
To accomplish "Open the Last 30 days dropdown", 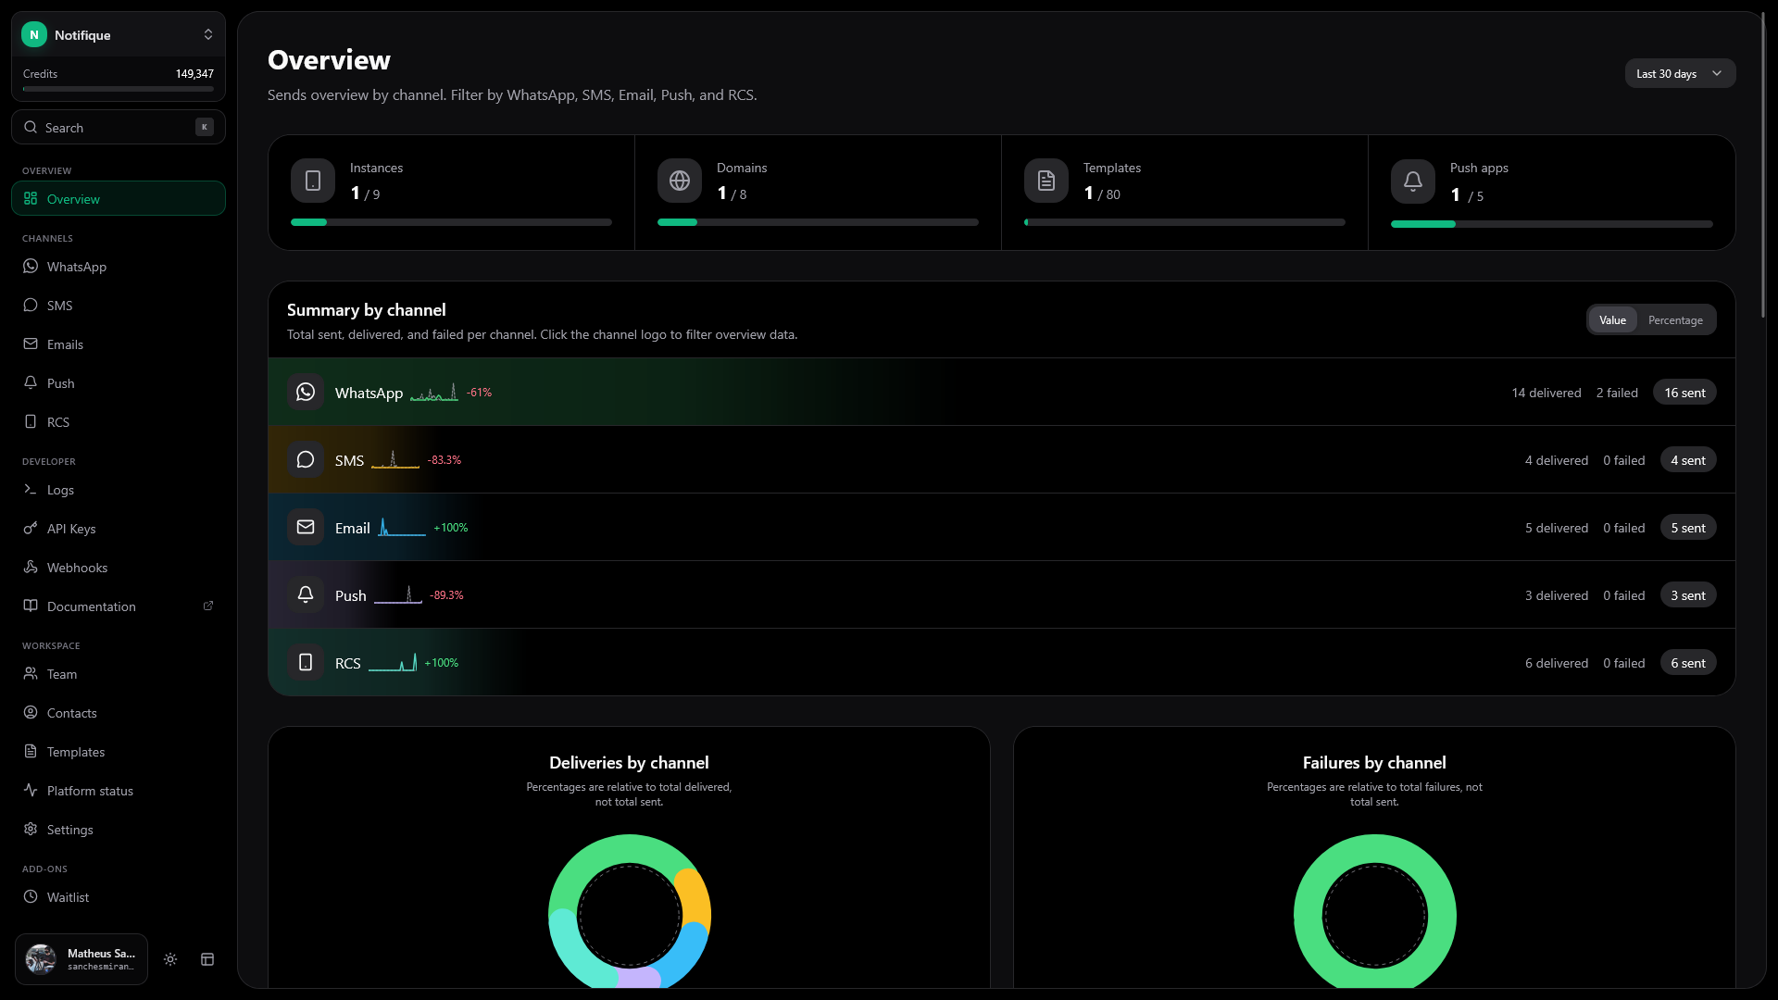I will [1680, 74].
